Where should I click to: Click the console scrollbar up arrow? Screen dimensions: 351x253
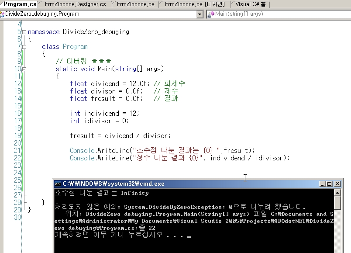click(x=337, y=193)
